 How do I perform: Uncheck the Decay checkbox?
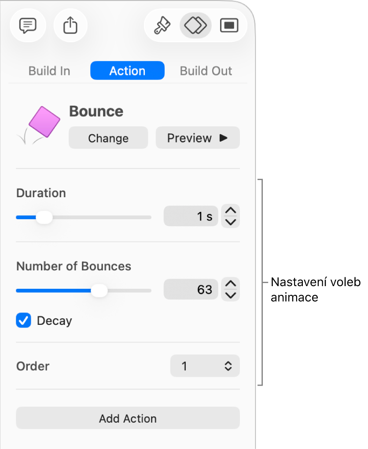tap(24, 320)
